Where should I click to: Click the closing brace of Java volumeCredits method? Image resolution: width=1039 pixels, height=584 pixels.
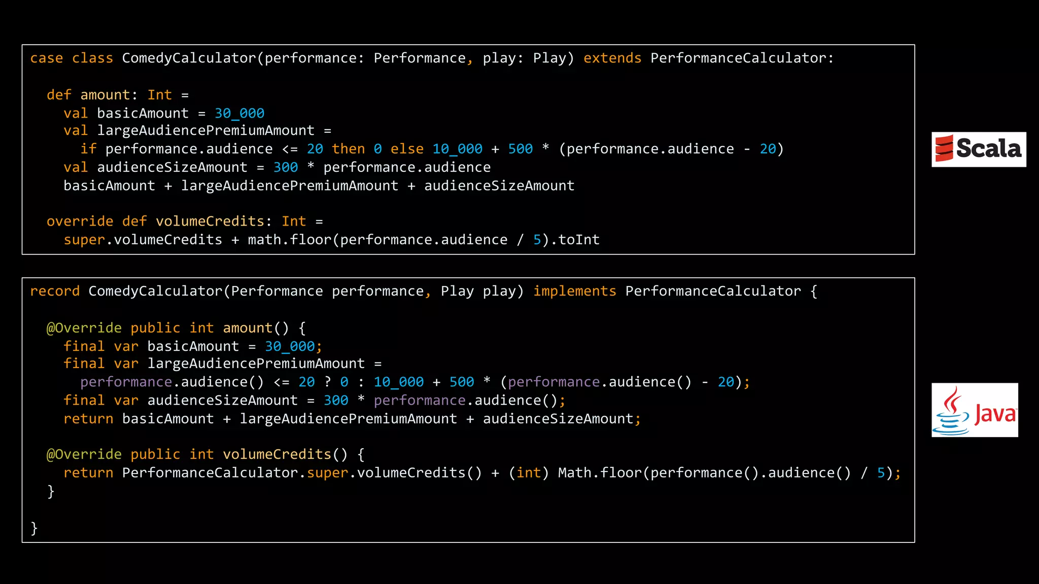(x=51, y=491)
